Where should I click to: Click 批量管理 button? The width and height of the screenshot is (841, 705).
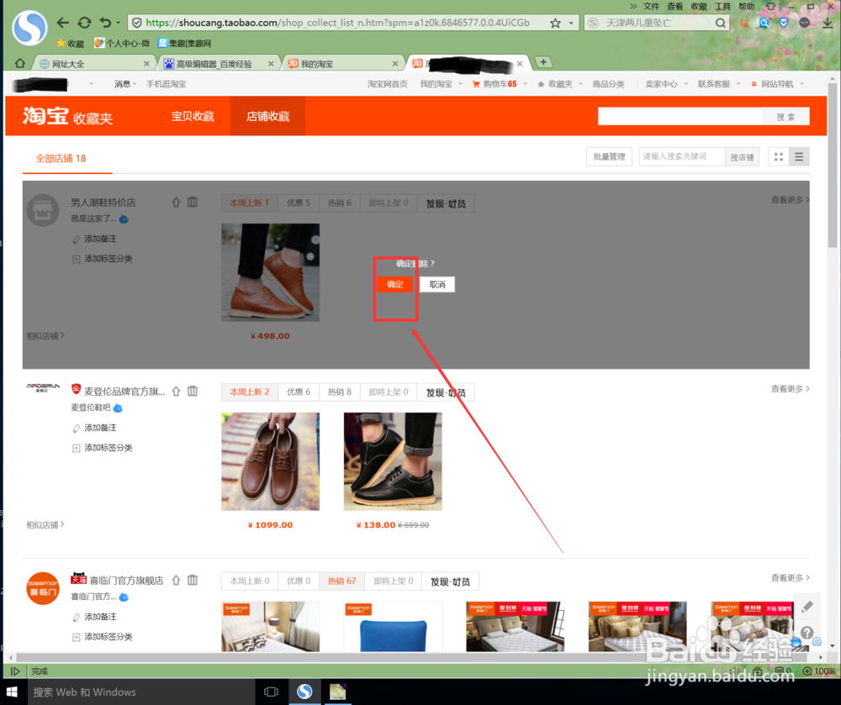pyautogui.click(x=609, y=157)
